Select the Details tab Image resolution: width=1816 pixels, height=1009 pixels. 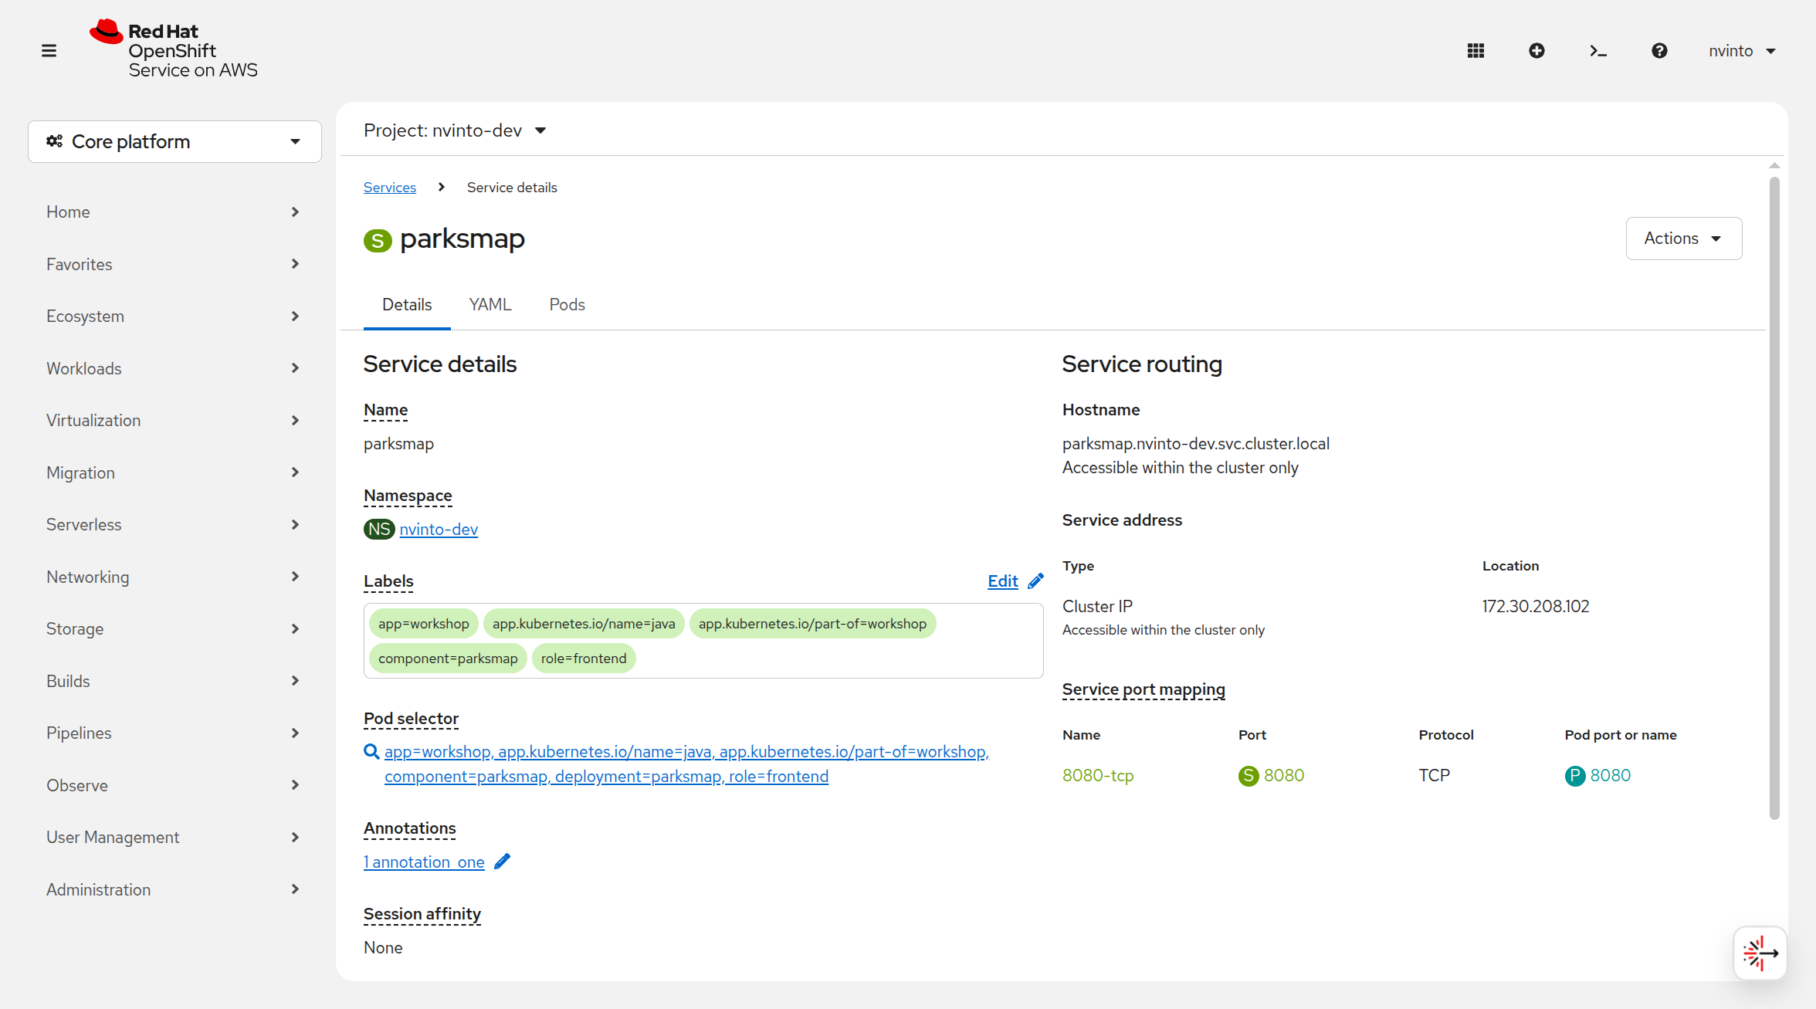point(407,305)
